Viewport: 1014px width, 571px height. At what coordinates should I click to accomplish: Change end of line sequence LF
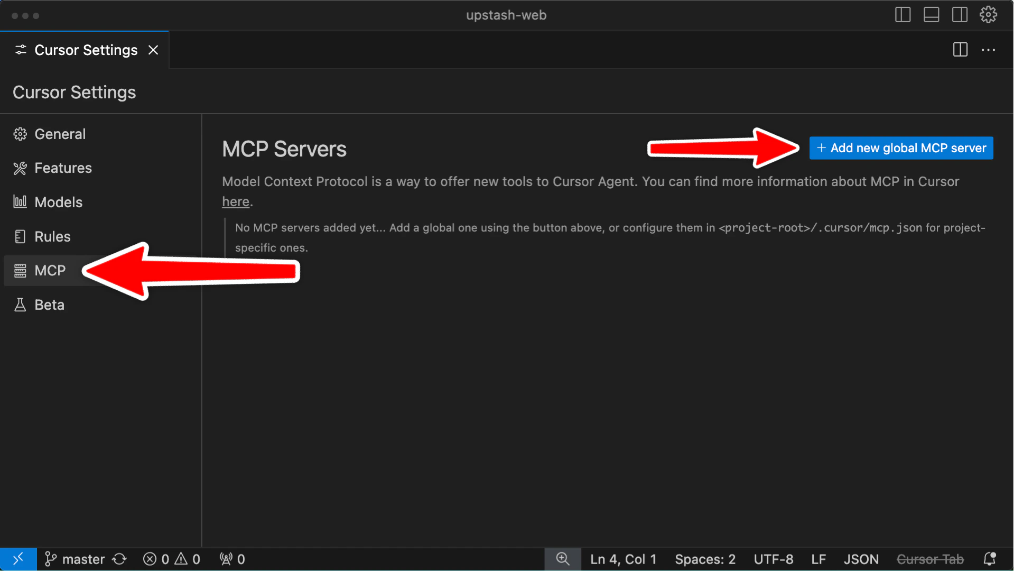click(x=818, y=559)
